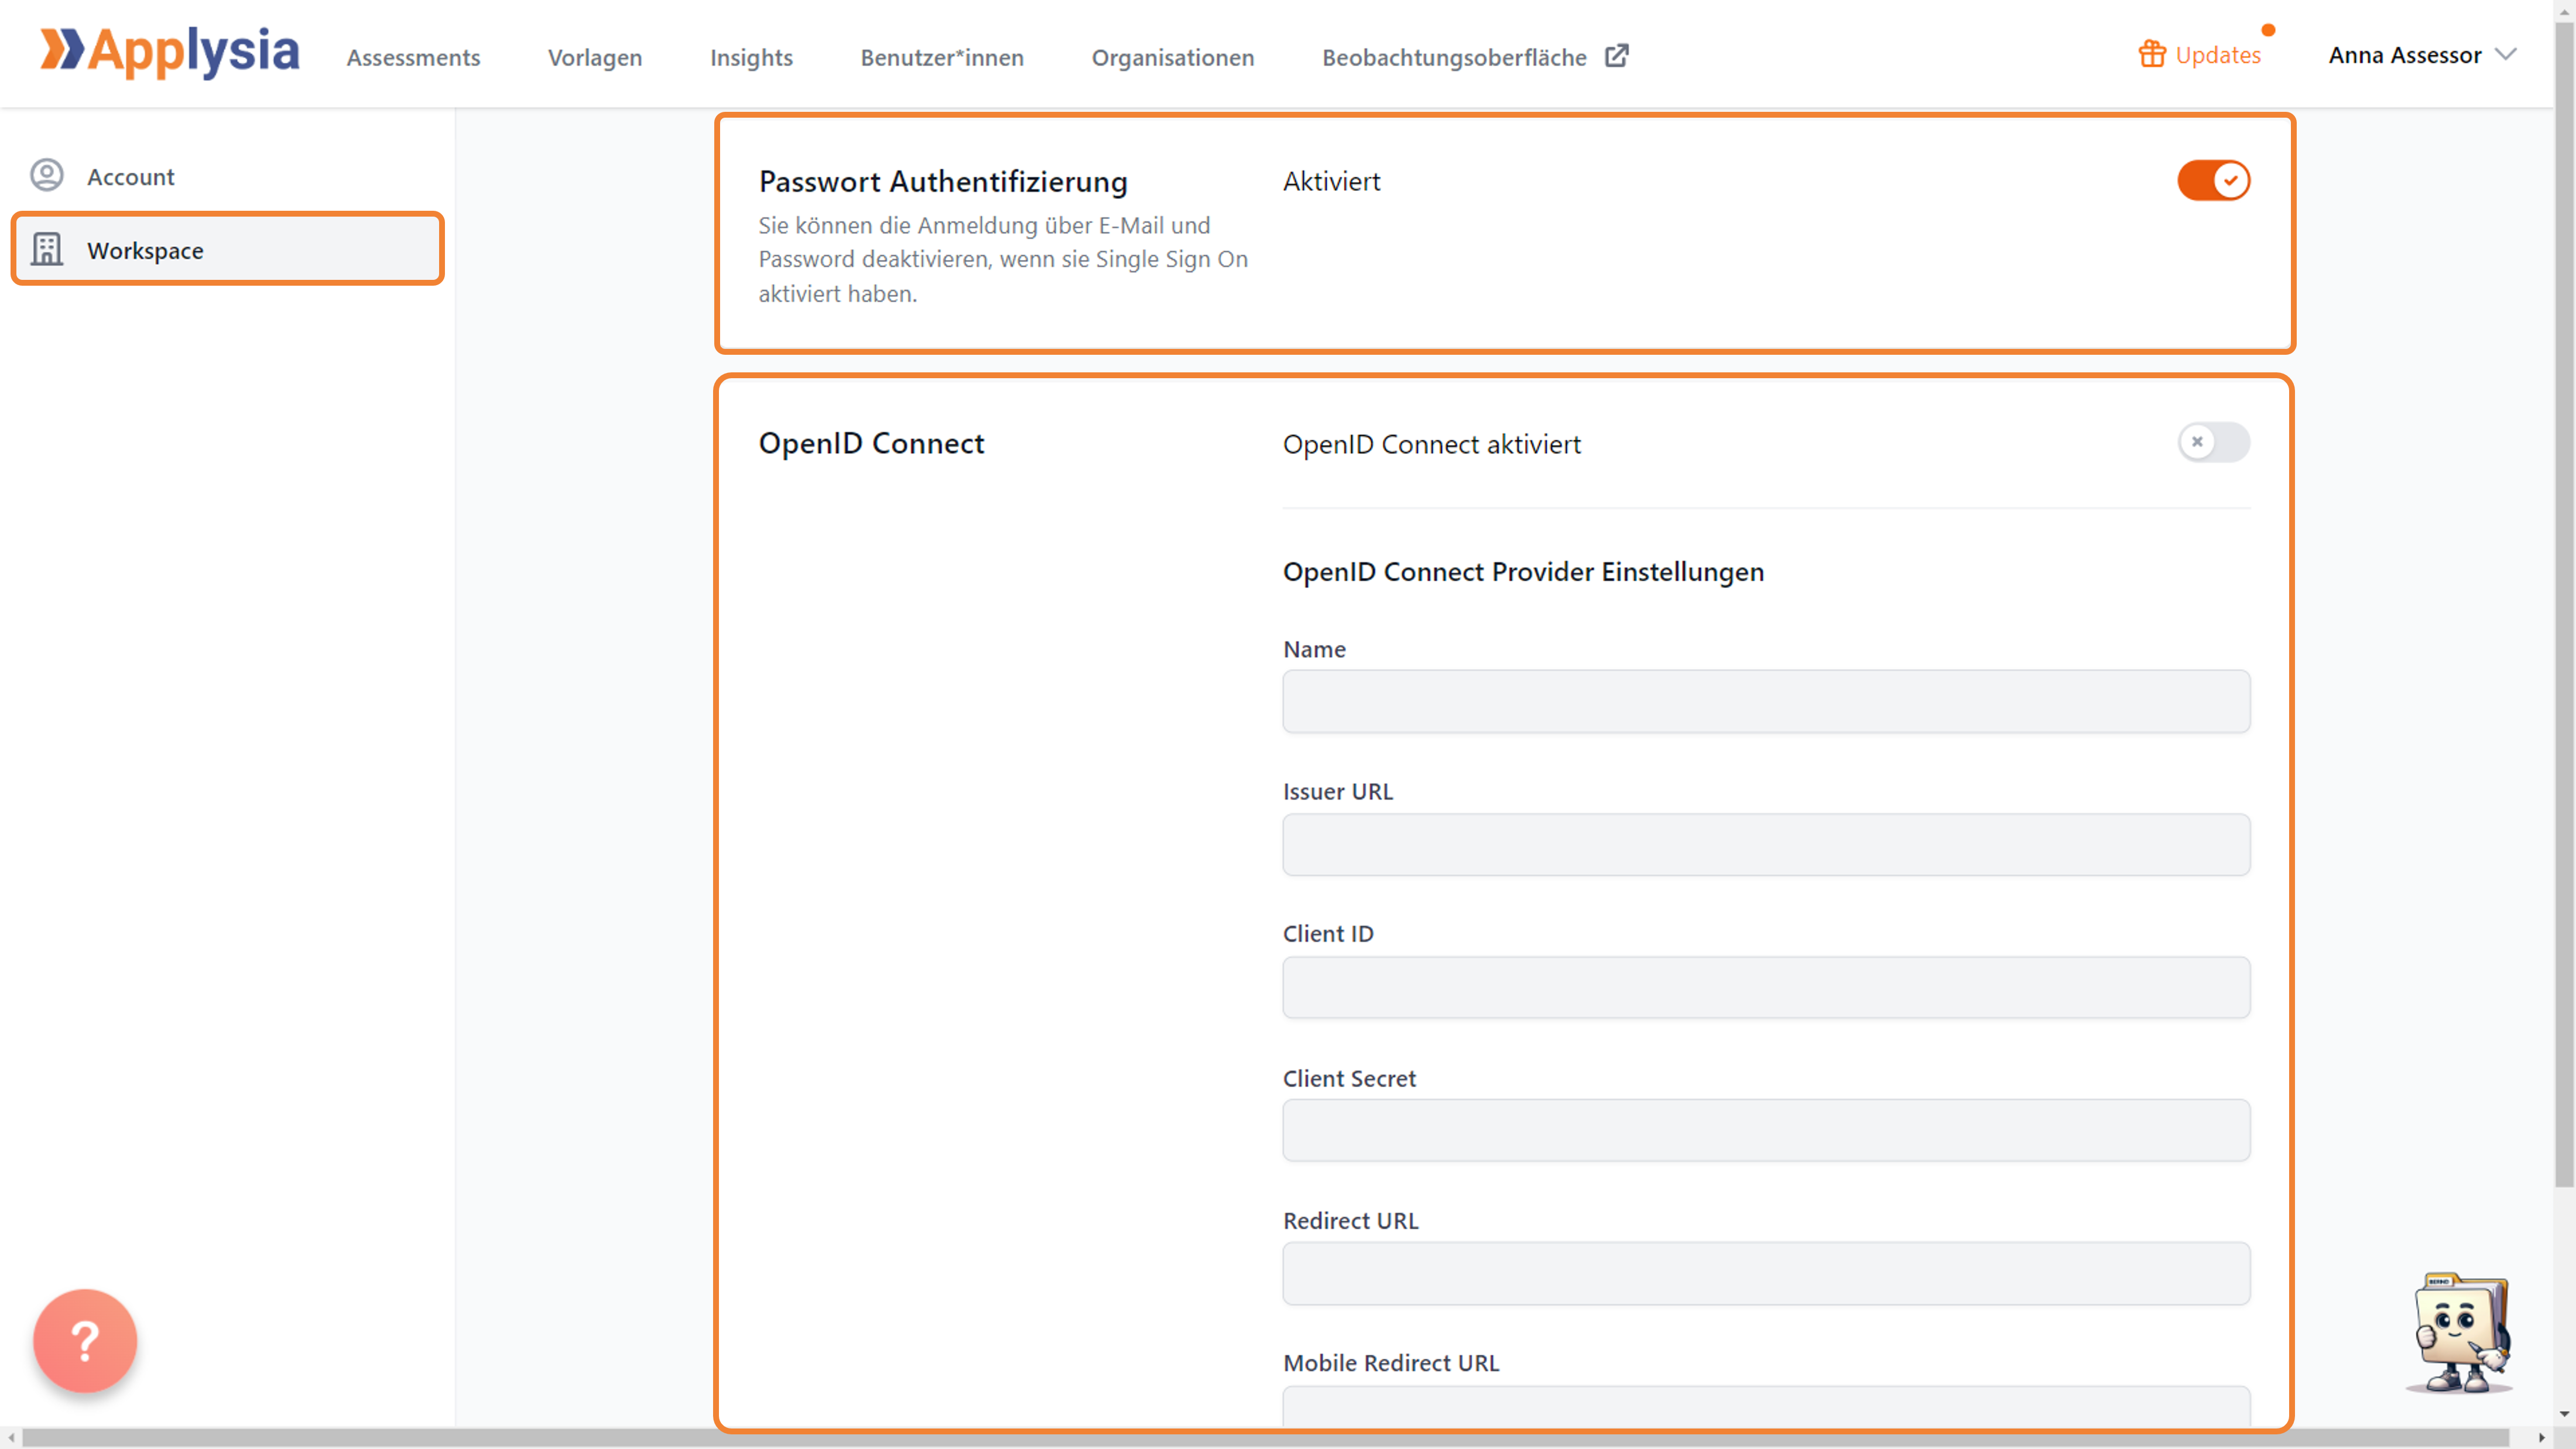This screenshot has height=1449, width=2576.
Task: Select the Client Secret field
Action: point(1766,1130)
